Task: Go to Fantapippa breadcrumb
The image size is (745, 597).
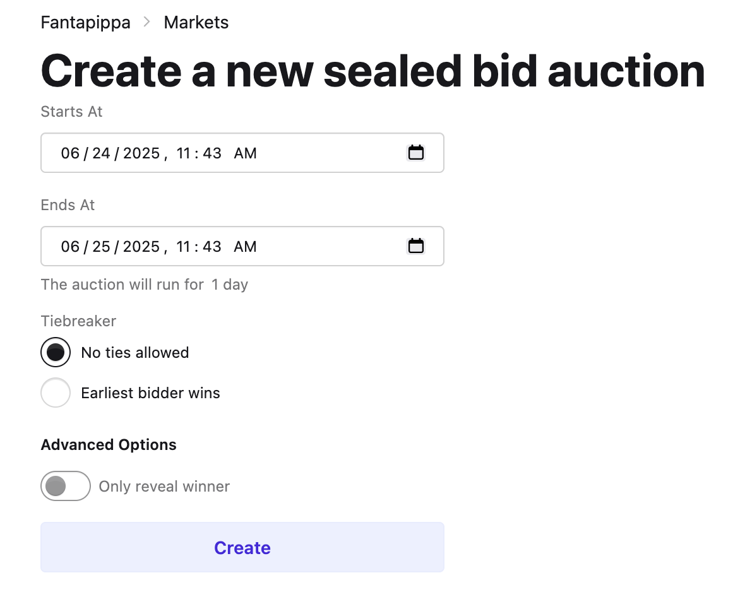Action: click(85, 22)
